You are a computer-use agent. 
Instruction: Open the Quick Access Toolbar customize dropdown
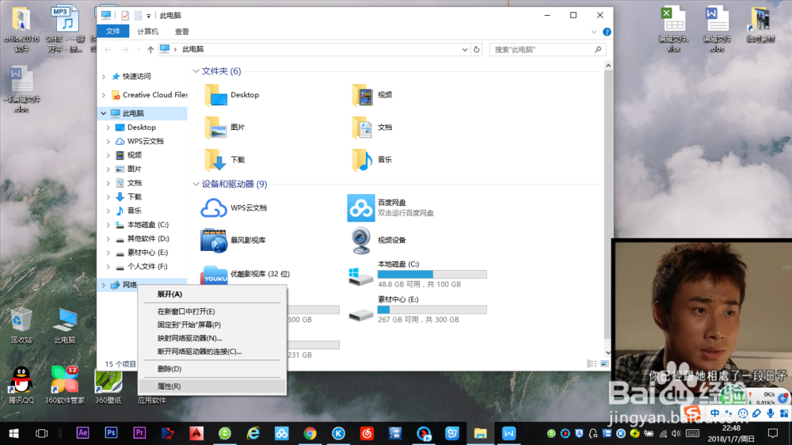pos(149,16)
